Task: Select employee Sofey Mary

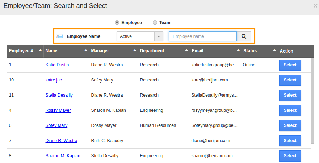Action: [290, 125]
